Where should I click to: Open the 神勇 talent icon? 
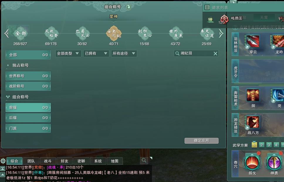pos(274,162)
